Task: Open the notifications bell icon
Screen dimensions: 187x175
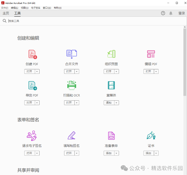Action: [171, 13]
